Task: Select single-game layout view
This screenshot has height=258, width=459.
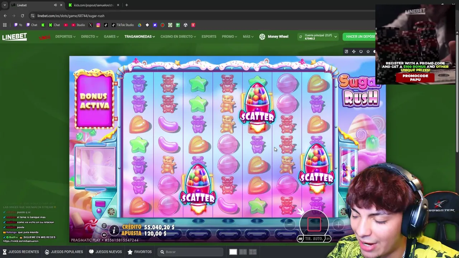Action: (233, 252)
